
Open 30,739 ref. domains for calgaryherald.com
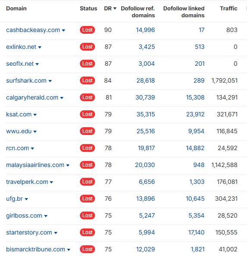[x=145, y=97]
